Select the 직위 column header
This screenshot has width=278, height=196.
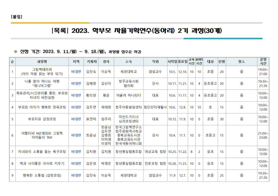click(155, 62)
